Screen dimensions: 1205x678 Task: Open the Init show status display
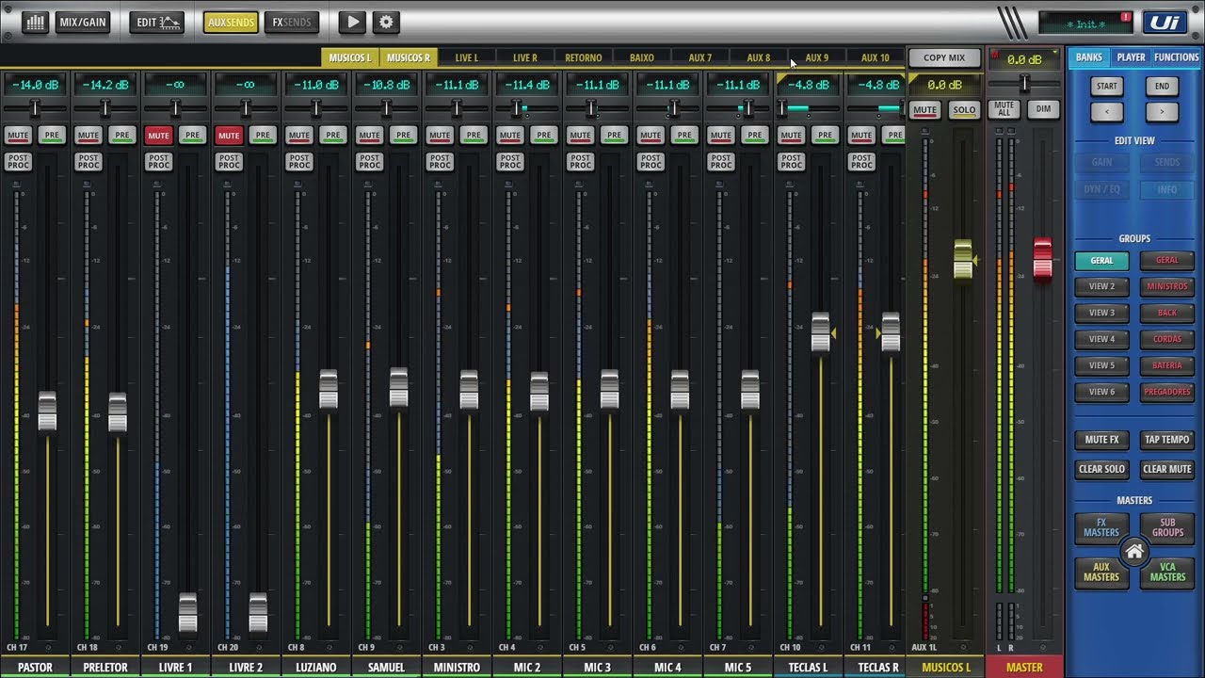(x=1085, y=24)
